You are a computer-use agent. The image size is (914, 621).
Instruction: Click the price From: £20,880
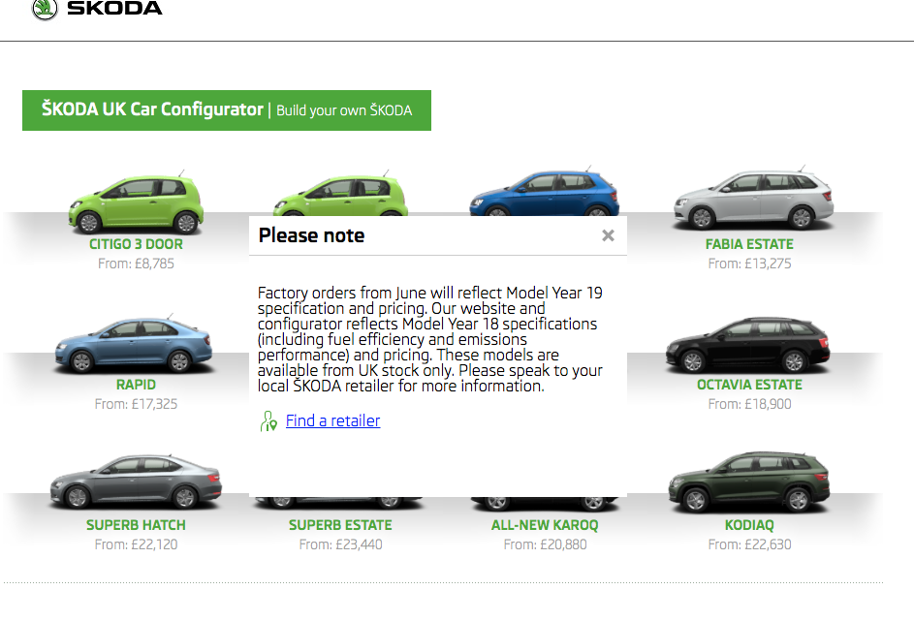545,544
